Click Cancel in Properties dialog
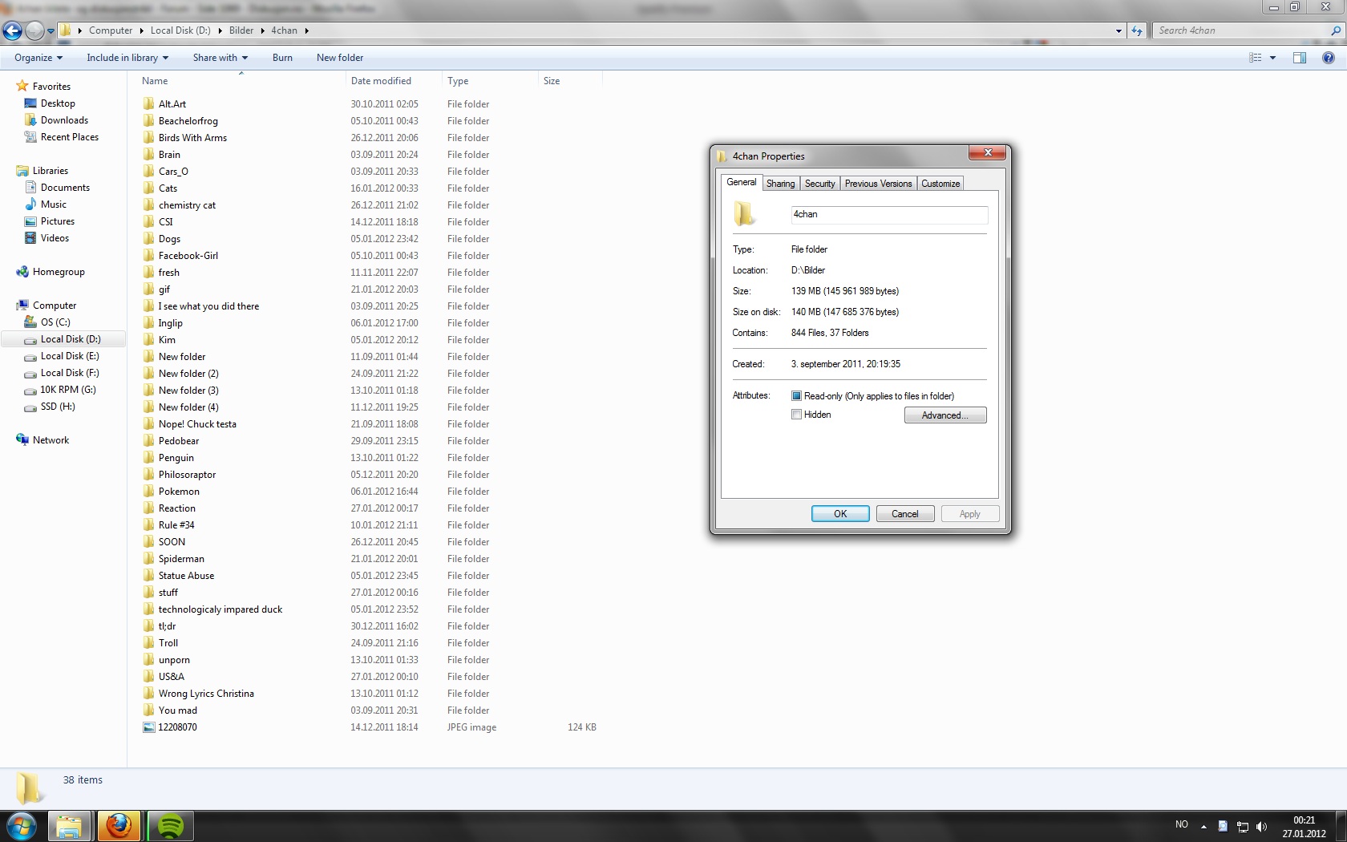Image resolution: width=1347 pixels, height=842 pixels. 905,514
